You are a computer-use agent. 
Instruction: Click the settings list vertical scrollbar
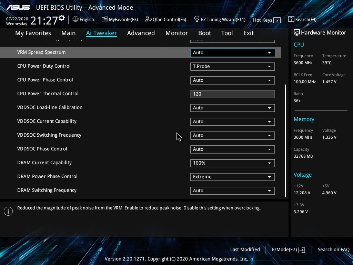point(285,141)
